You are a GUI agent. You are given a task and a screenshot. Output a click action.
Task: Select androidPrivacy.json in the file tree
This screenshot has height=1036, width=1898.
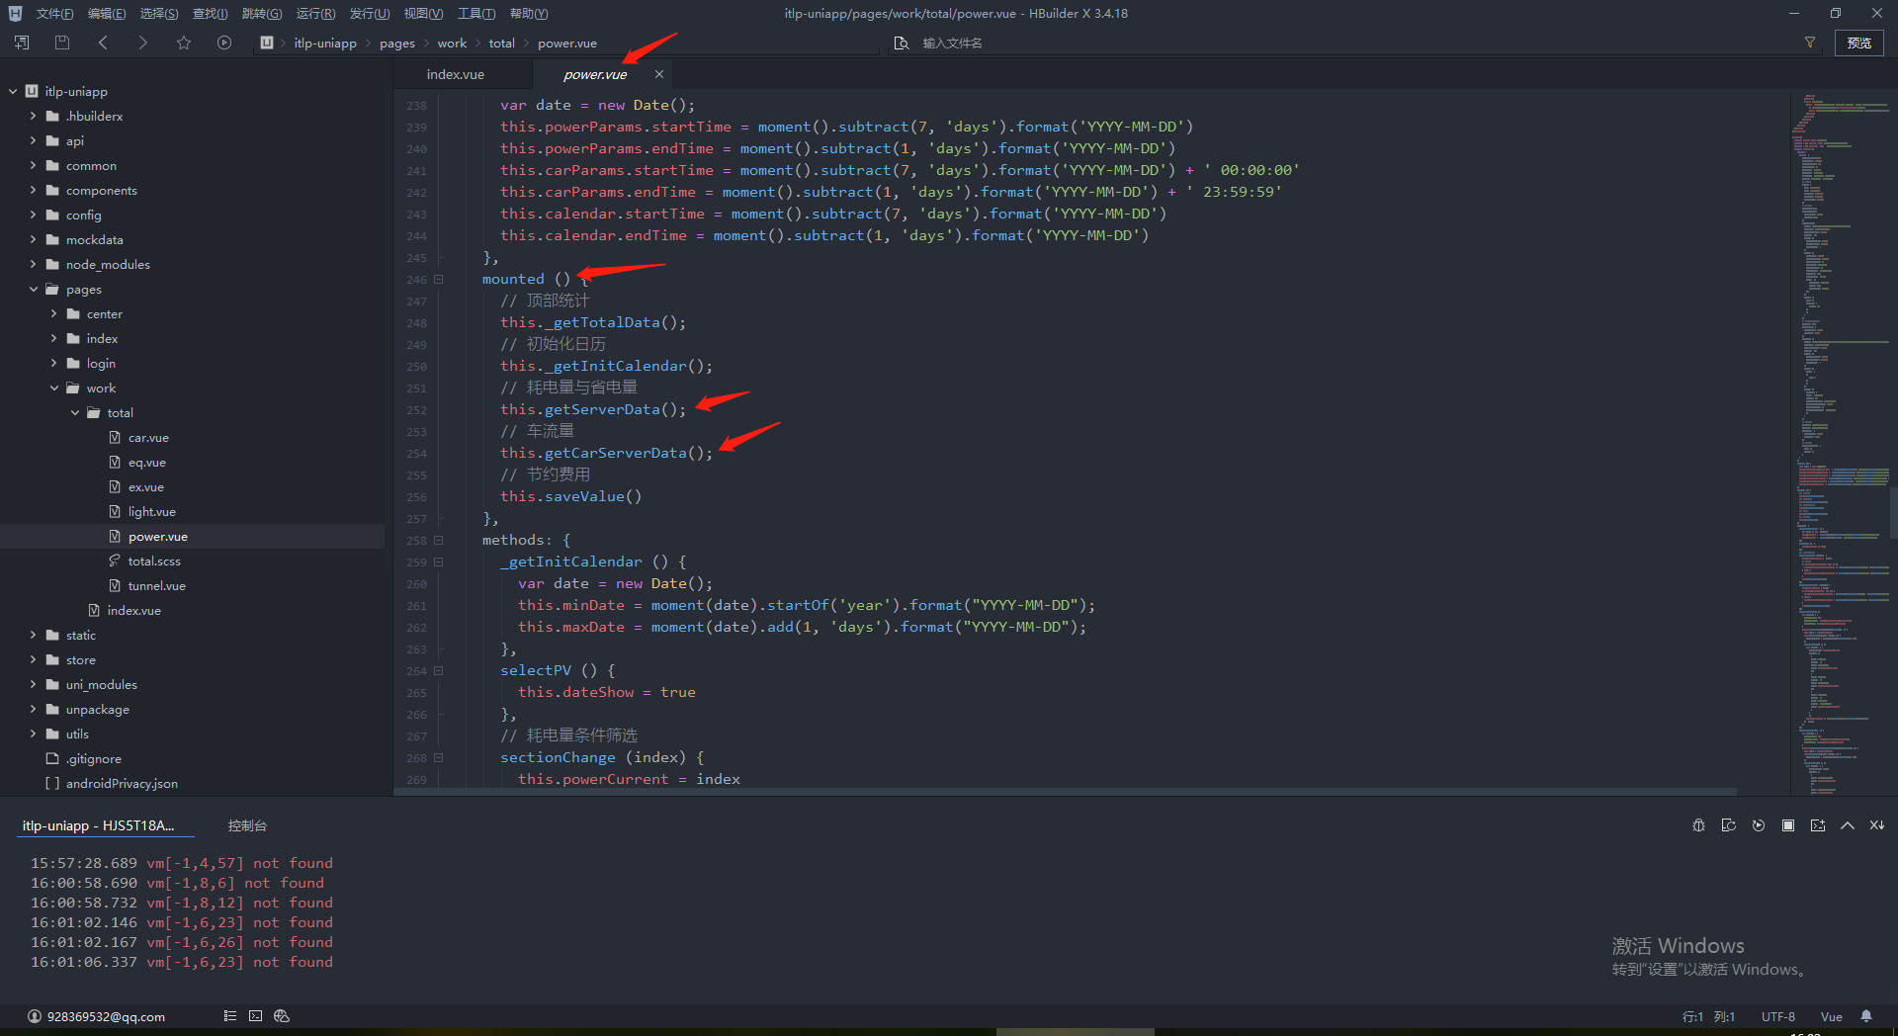tap(122, 783)
